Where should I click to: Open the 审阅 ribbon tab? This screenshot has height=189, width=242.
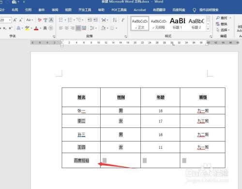coord(55,10)
